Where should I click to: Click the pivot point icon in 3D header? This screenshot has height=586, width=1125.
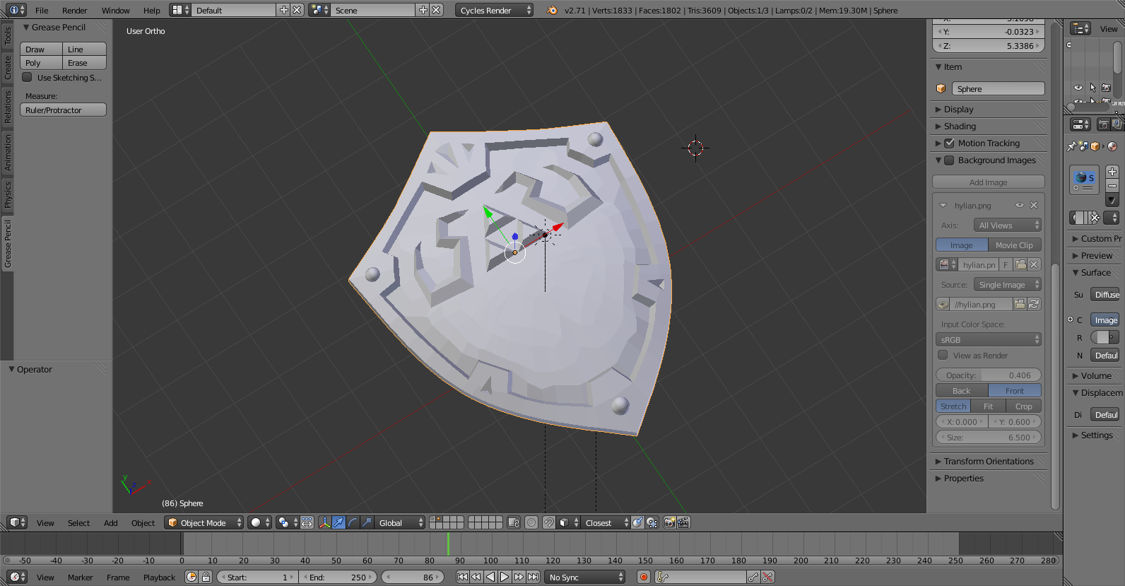pyautogui.click(x=287, y=522)
